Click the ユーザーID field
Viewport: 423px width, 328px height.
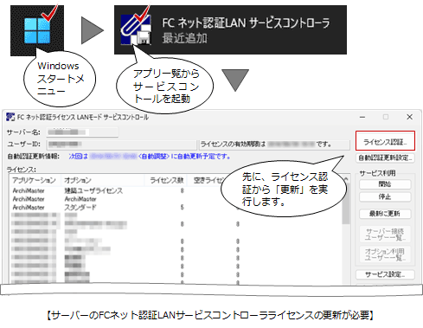[x=121, y=144]
